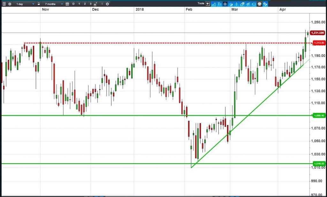Click the Mar label on the time axis

[x=235, y=10]
